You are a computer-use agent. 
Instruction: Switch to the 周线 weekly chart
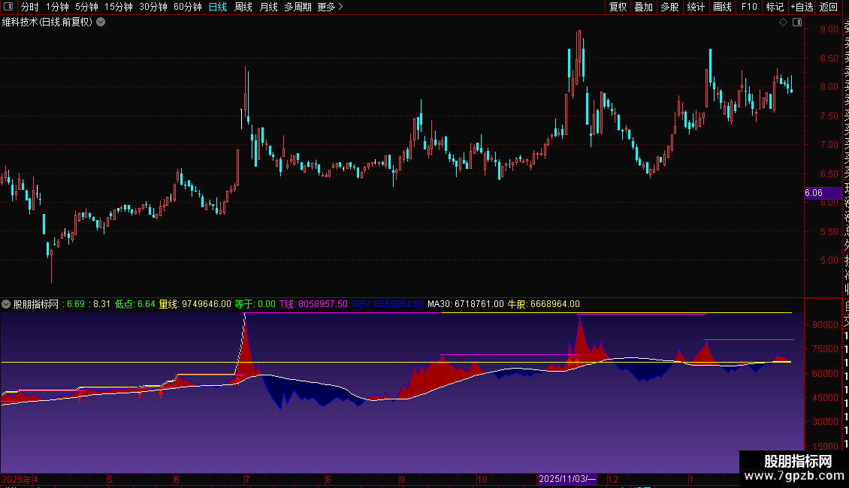tap(243, 7)
